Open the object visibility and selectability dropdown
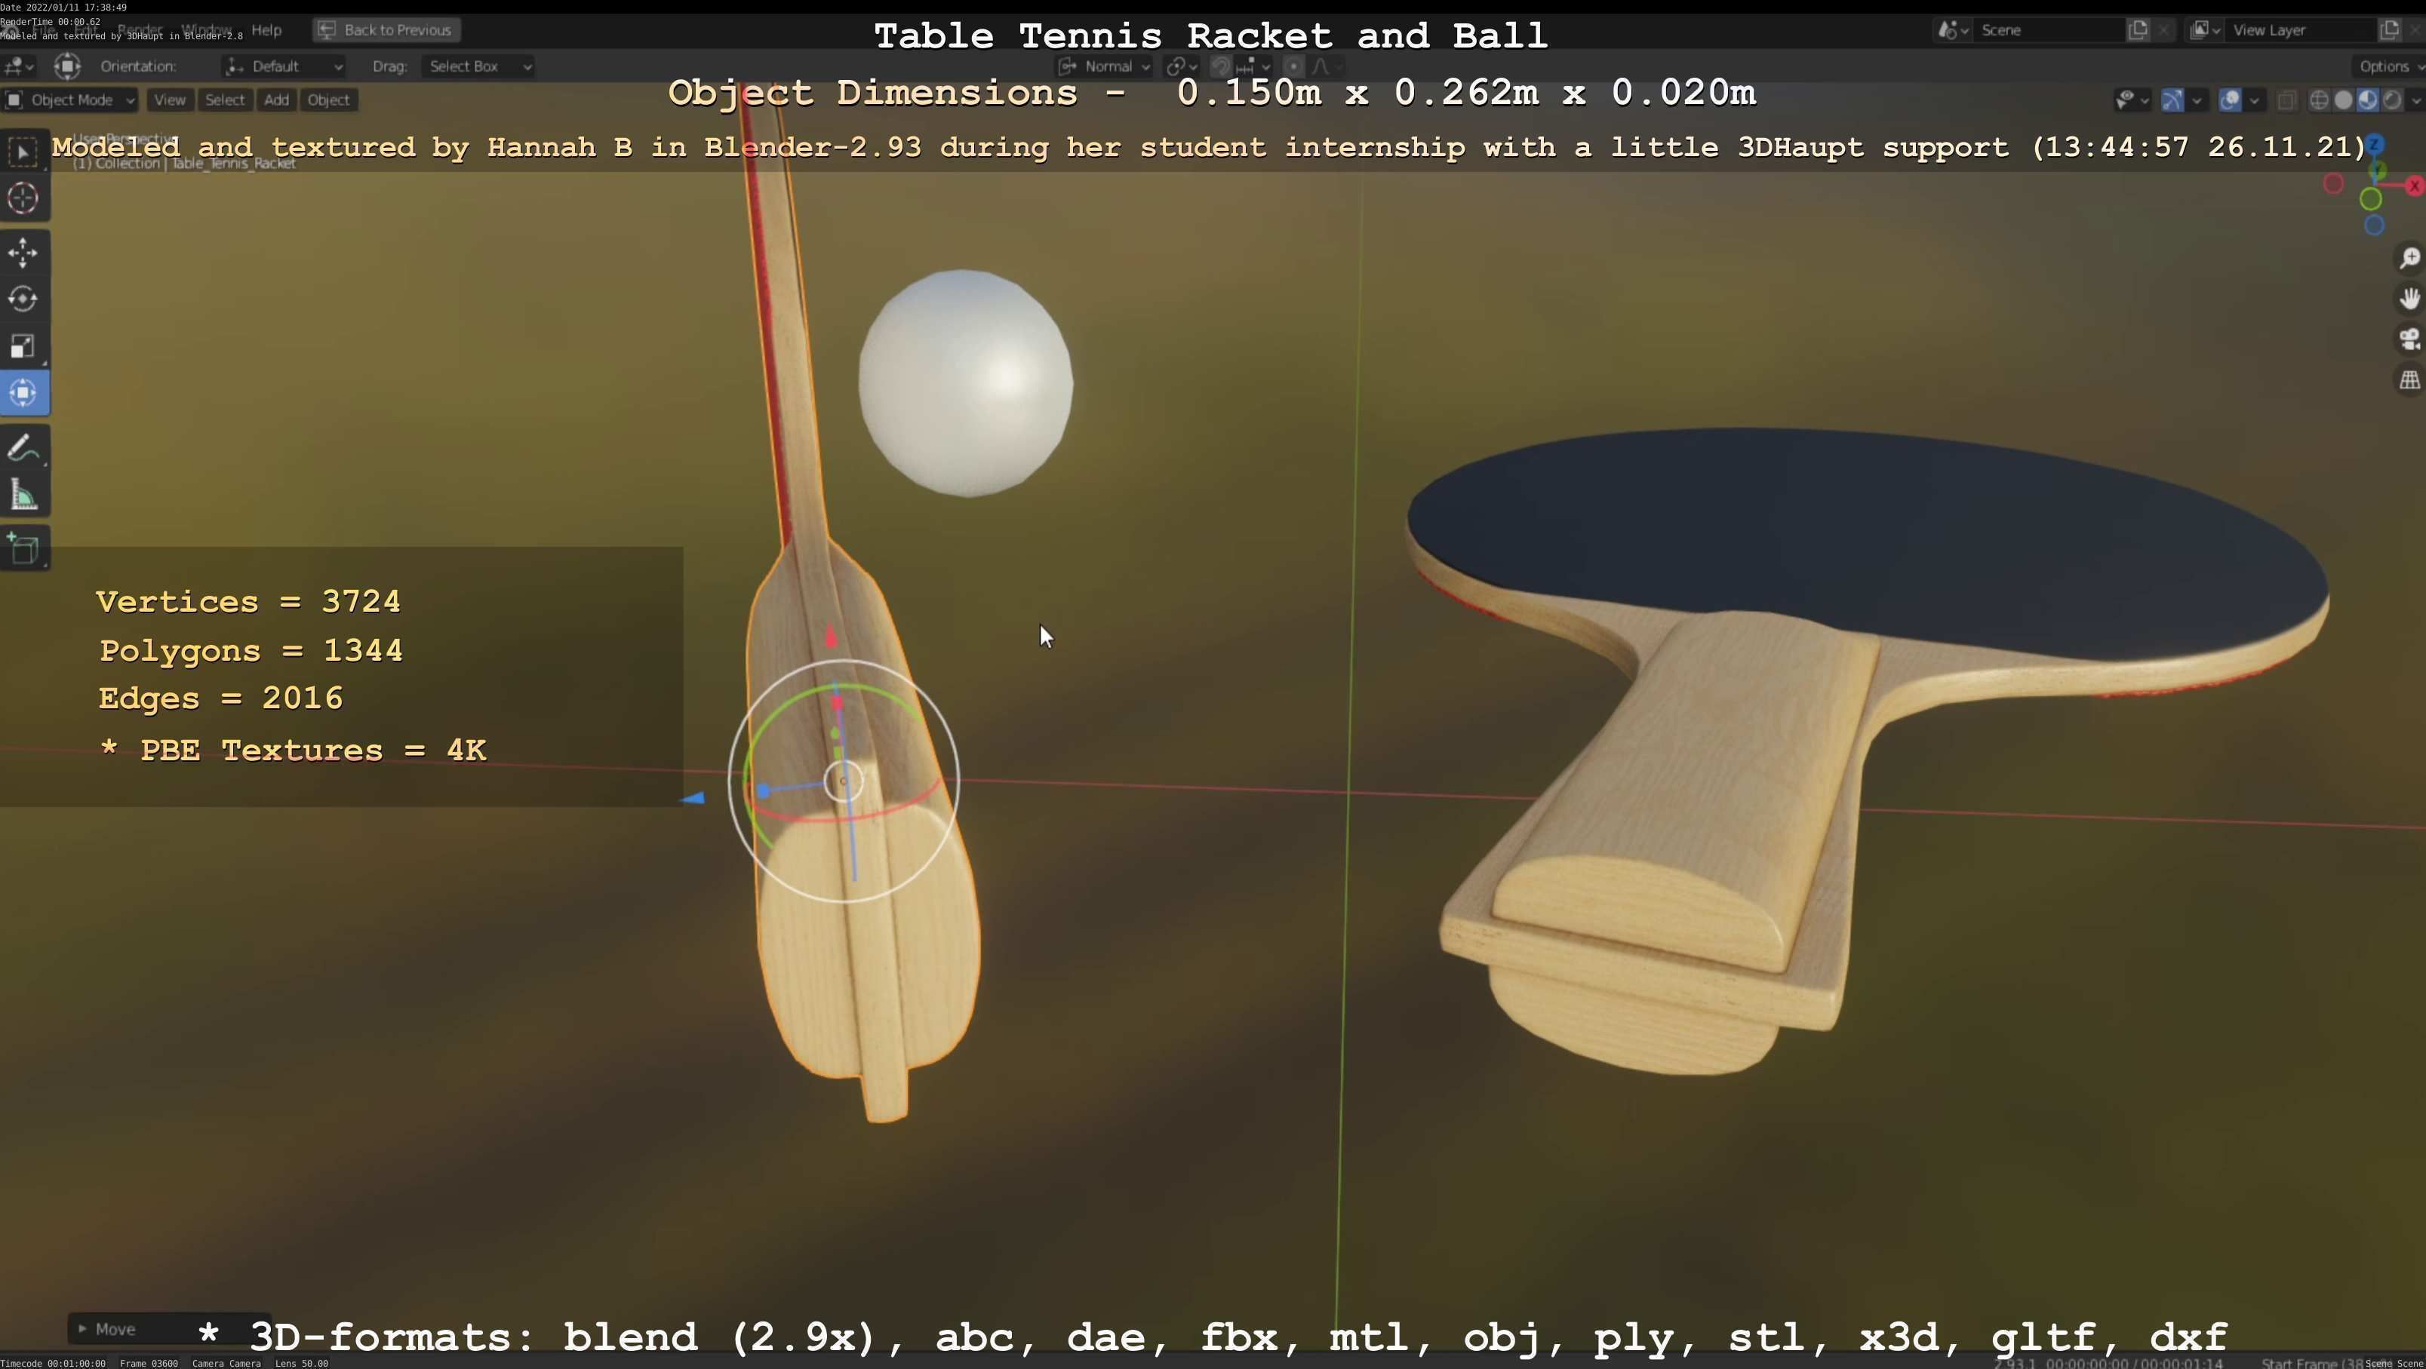This screenshot has width=2426, height=1369. [x=2132, y=100]
